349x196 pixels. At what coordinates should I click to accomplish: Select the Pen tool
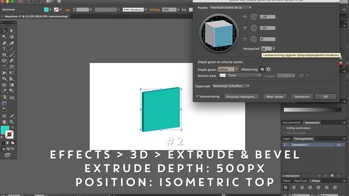(4, 43)
